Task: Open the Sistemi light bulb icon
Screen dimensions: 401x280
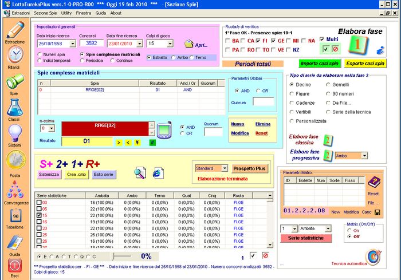Action: (x=15, y=133)
